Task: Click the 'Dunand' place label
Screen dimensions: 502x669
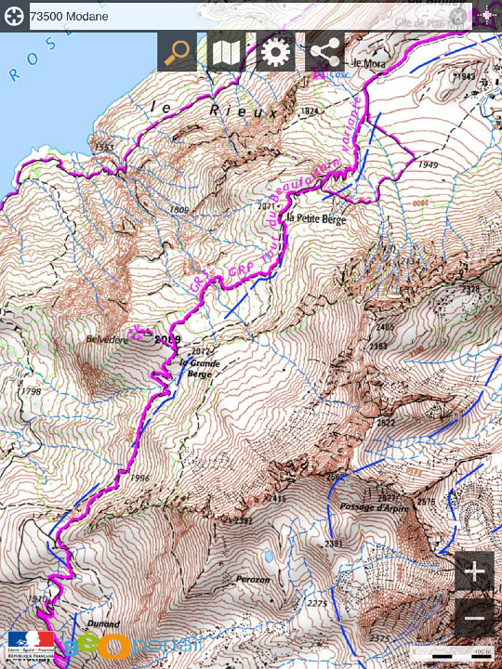Action: click(x=103, y=623)
